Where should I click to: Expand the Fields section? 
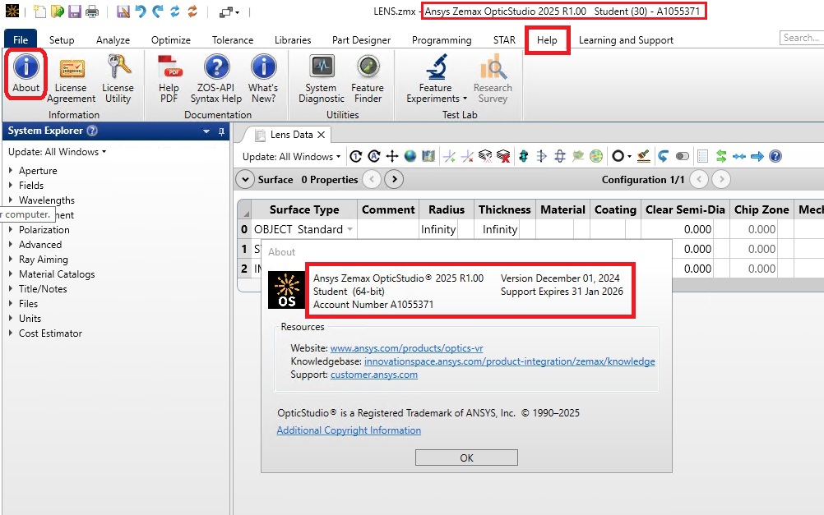click(x=11, y=185)
